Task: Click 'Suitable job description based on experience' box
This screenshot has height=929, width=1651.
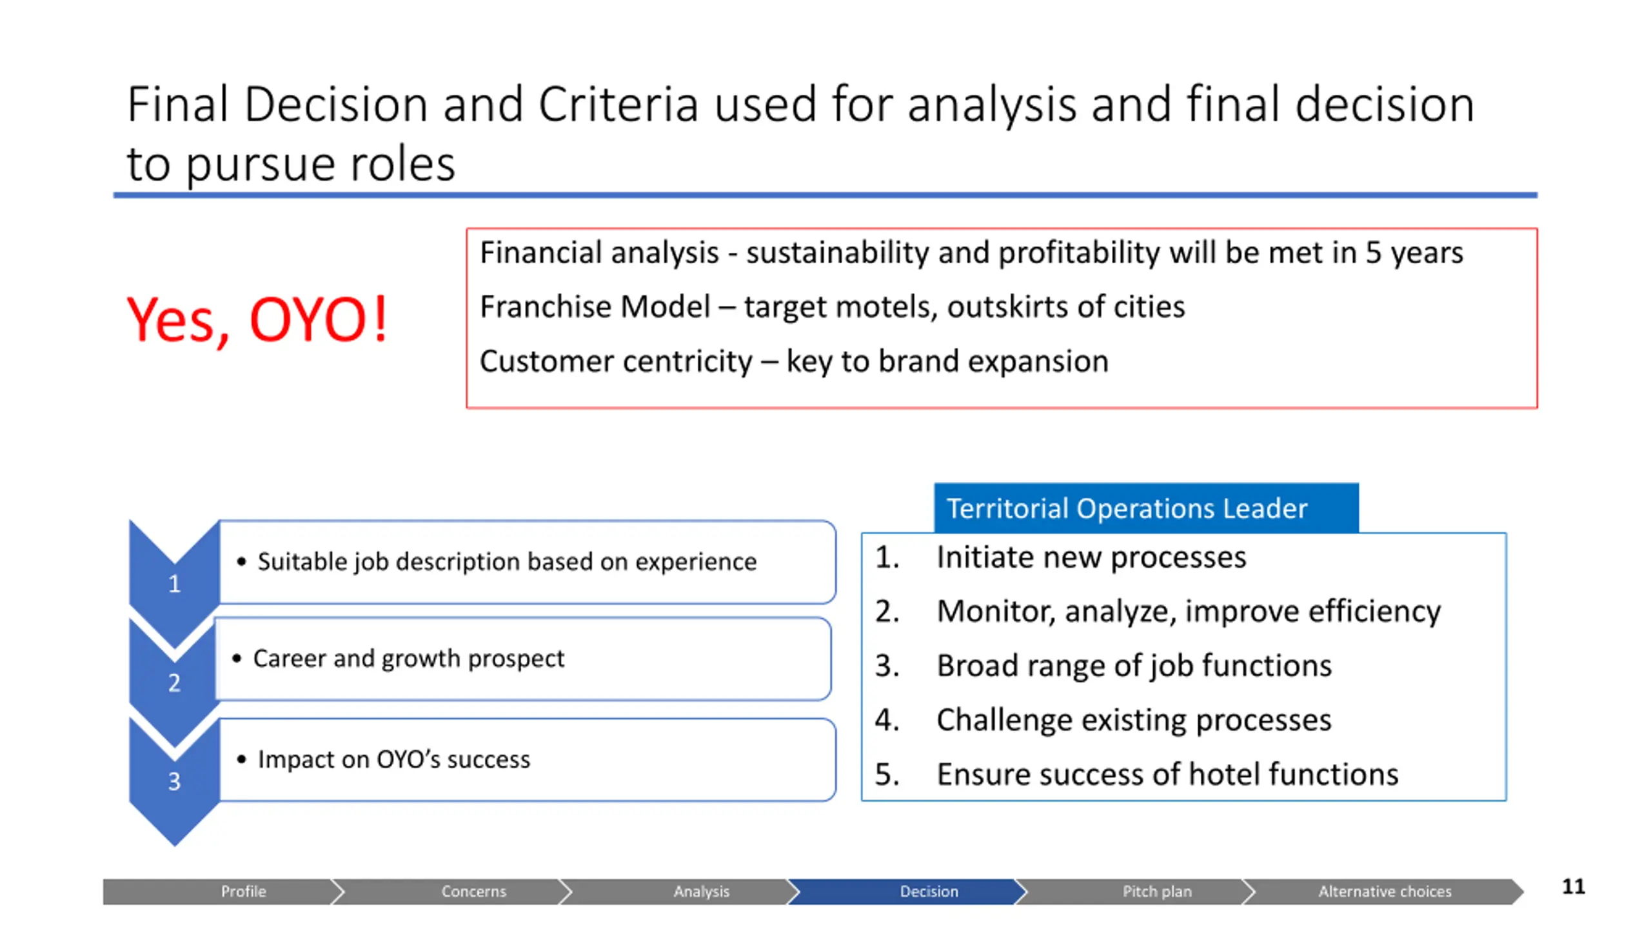Action: click(528, 562)
